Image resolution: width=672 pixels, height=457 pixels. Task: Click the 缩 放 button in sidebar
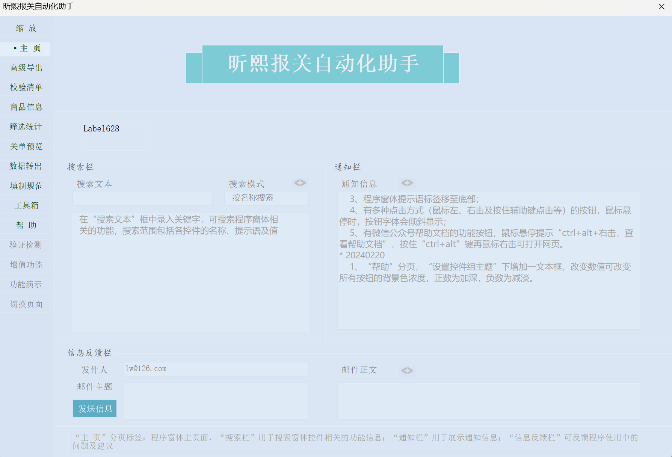pos(26,29)
